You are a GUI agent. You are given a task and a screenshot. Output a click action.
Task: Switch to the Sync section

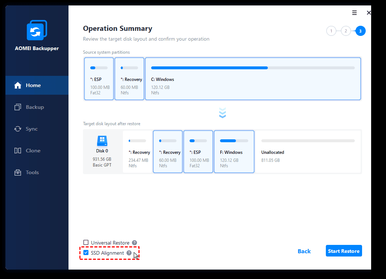[x=32, y=129]
